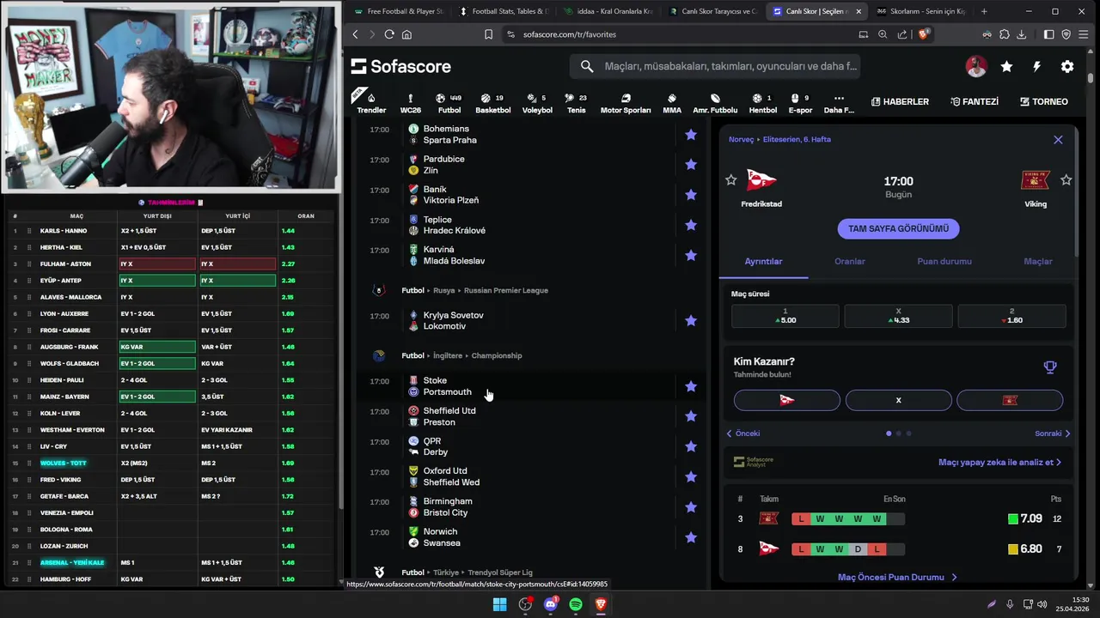Reload the page in browser toolbar
The image size is (1100, 618).
click(x=389, y=34)
